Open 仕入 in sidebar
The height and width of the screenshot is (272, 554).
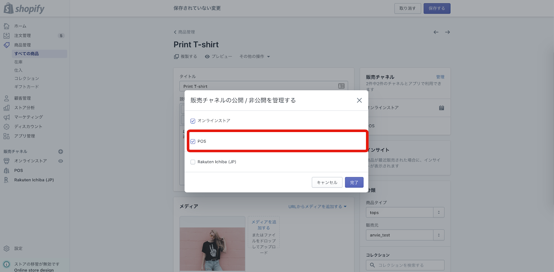tap(18, 70)
